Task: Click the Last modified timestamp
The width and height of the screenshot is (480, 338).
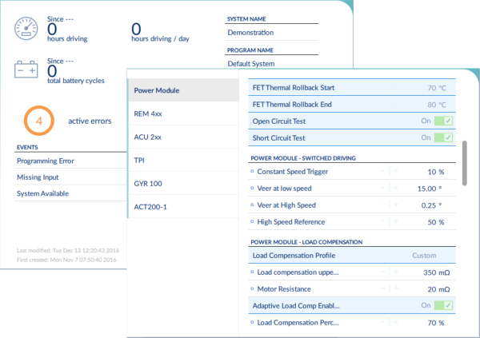Action: tap(68, 250)
